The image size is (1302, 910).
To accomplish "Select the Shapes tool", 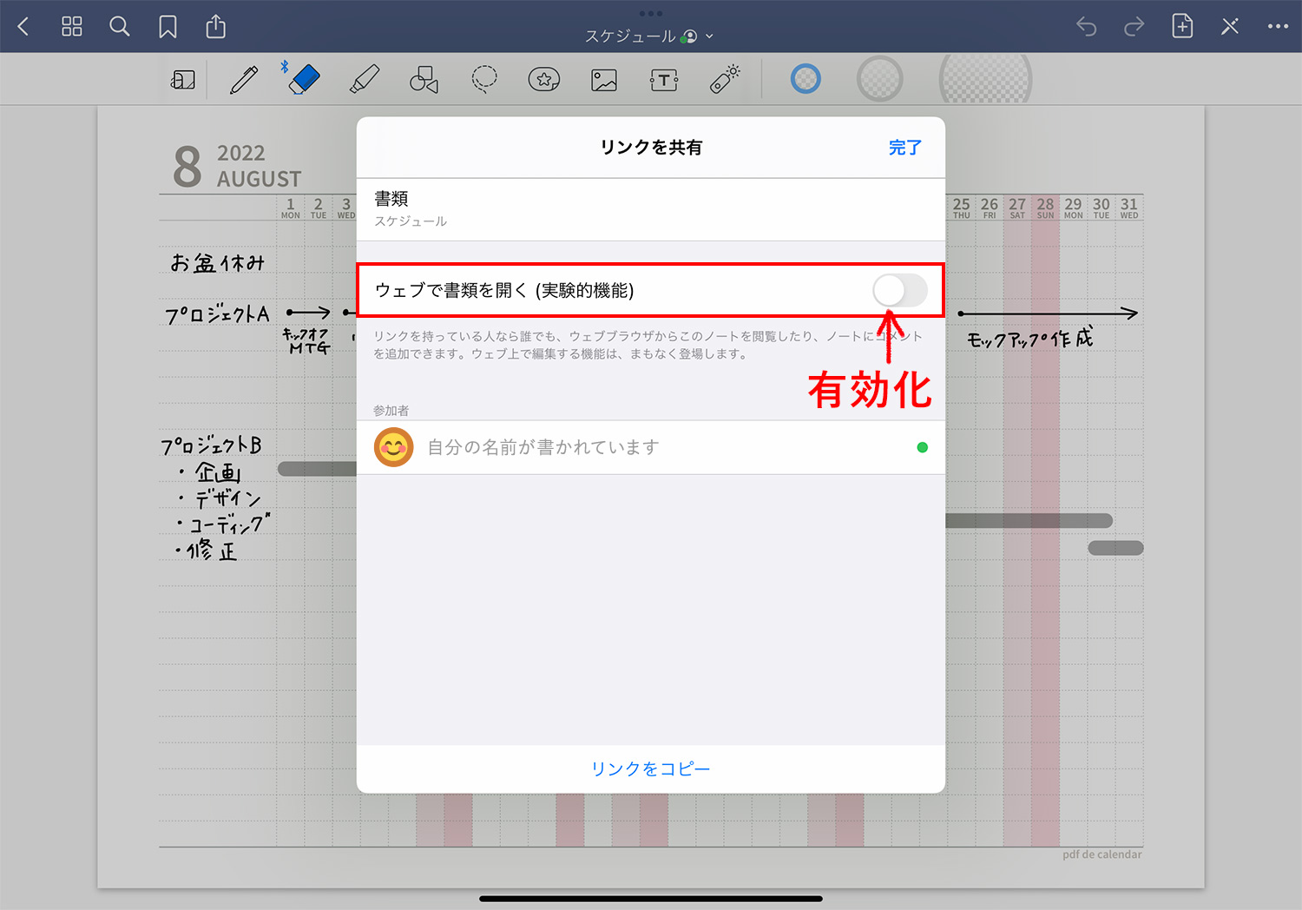I will click(424, 79).
